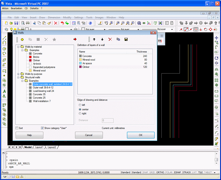Collapse Examples under Walls by material
The image size is (221, 180).
22,50
